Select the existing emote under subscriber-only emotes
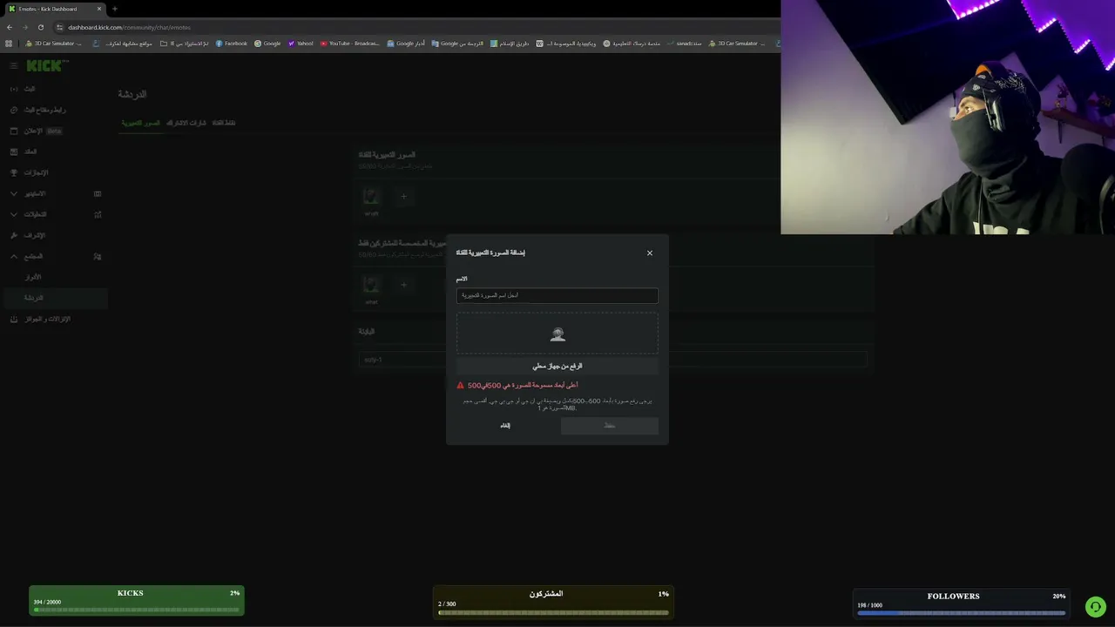 pyautogui.click(x=371, y=285)
